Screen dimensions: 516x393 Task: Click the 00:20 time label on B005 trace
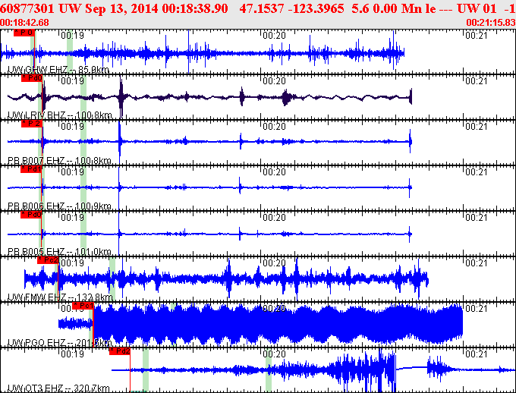[274, 217]
